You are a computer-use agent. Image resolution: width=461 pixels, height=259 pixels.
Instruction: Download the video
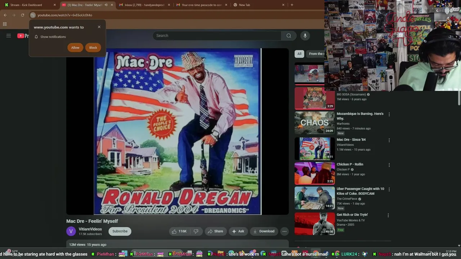(264, 231)
